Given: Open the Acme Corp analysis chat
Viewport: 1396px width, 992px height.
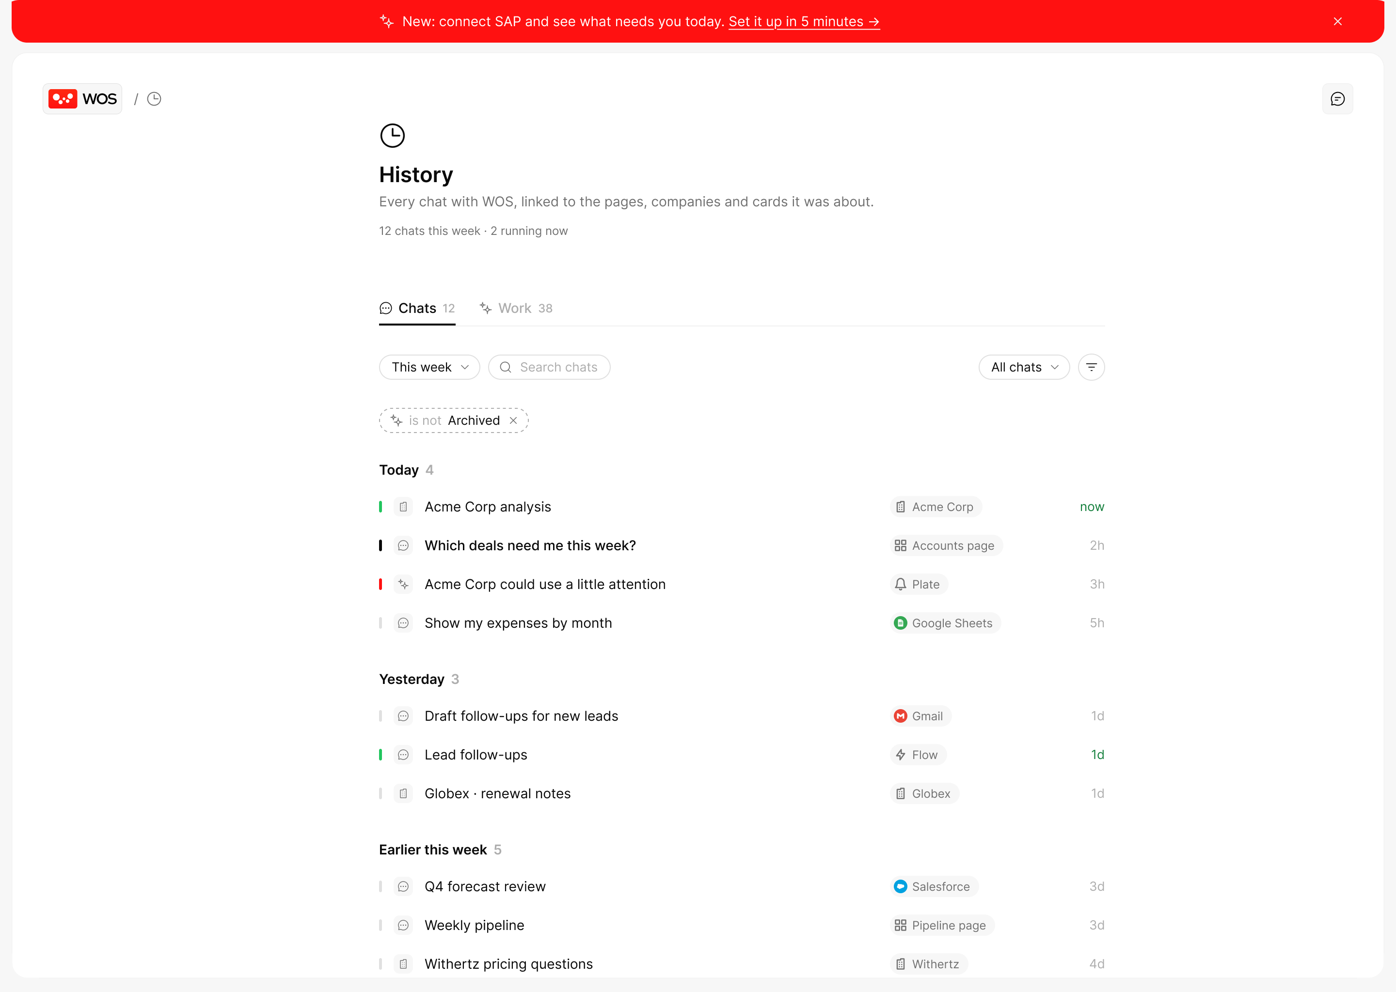Looking at the screenshot, I should pyautogui.click(x=742, y=507).
